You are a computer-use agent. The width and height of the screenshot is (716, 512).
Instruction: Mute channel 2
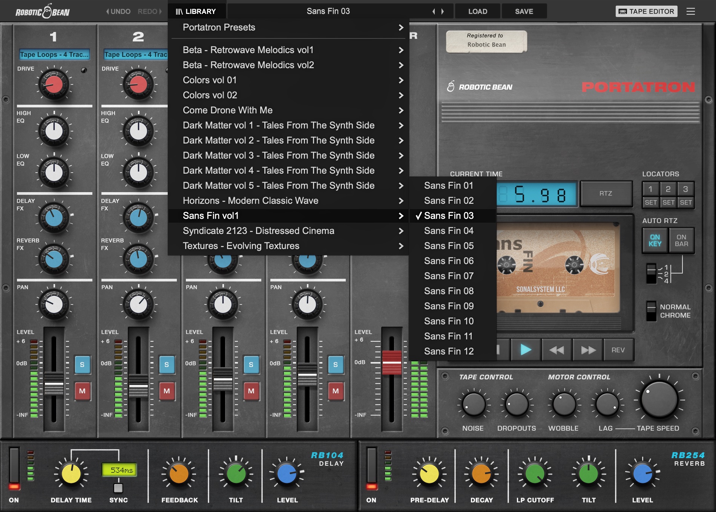[x=167, y=391]
